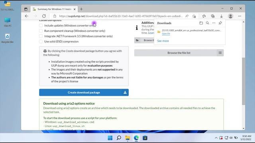255x143 pixels.
Task: Click the list icon on Browse file list
Action: click(220, 53)
